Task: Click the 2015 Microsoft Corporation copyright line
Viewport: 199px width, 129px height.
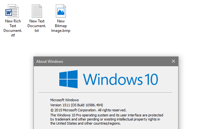Action: tap(88, 110)
